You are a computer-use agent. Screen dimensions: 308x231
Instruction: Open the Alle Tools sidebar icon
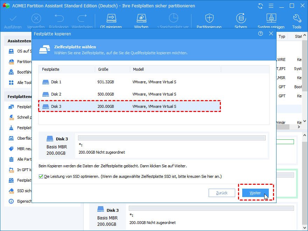tap(11, 83)
